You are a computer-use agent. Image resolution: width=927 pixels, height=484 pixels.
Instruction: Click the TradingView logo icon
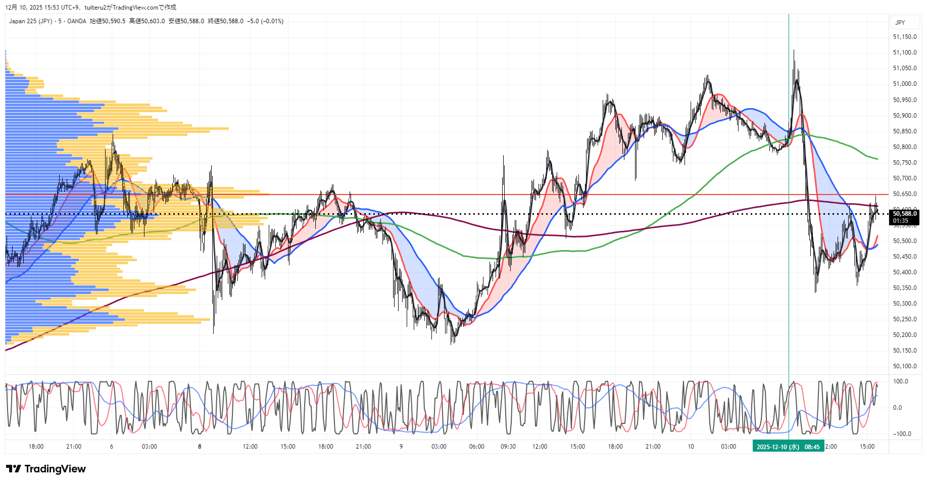coord(13,469)
